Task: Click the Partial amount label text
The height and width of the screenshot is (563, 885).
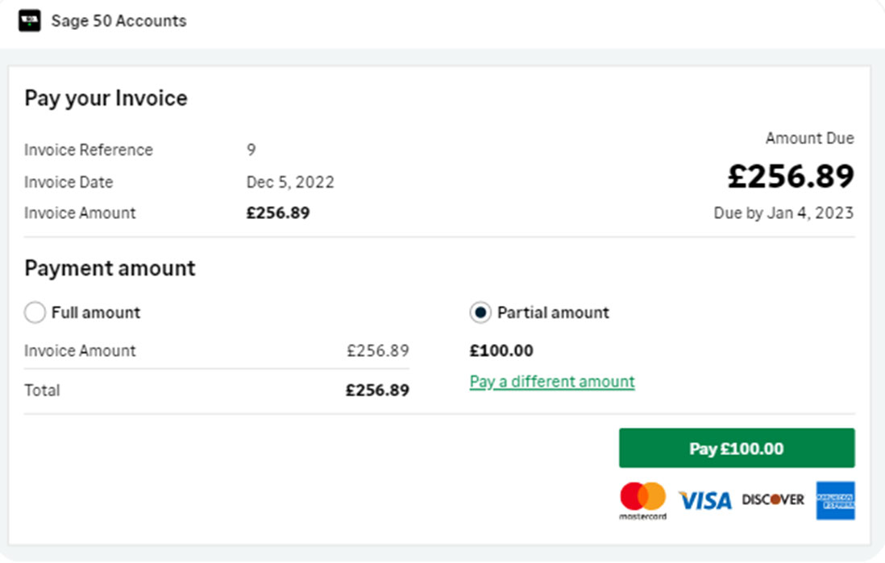Action: 553,313
